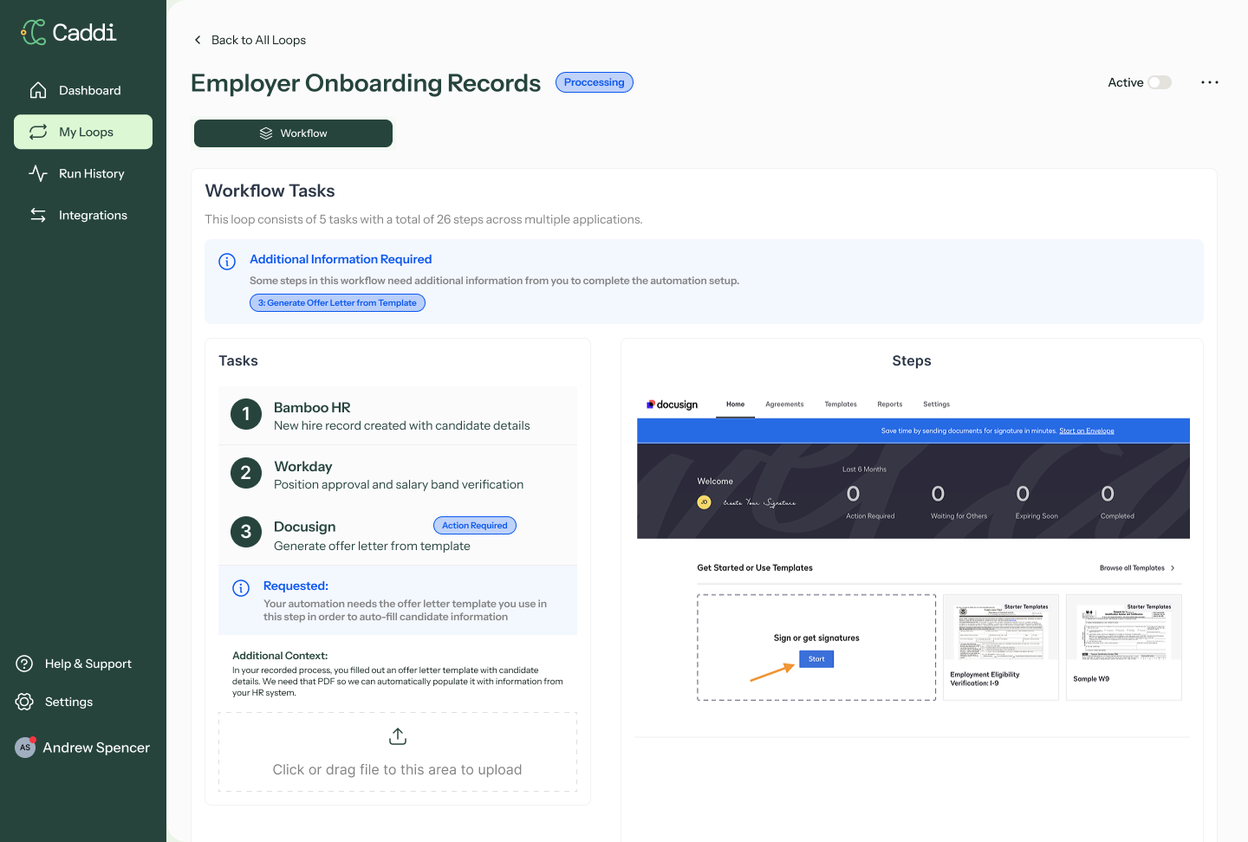Click the Workflow layers icon

click(266, 133)
